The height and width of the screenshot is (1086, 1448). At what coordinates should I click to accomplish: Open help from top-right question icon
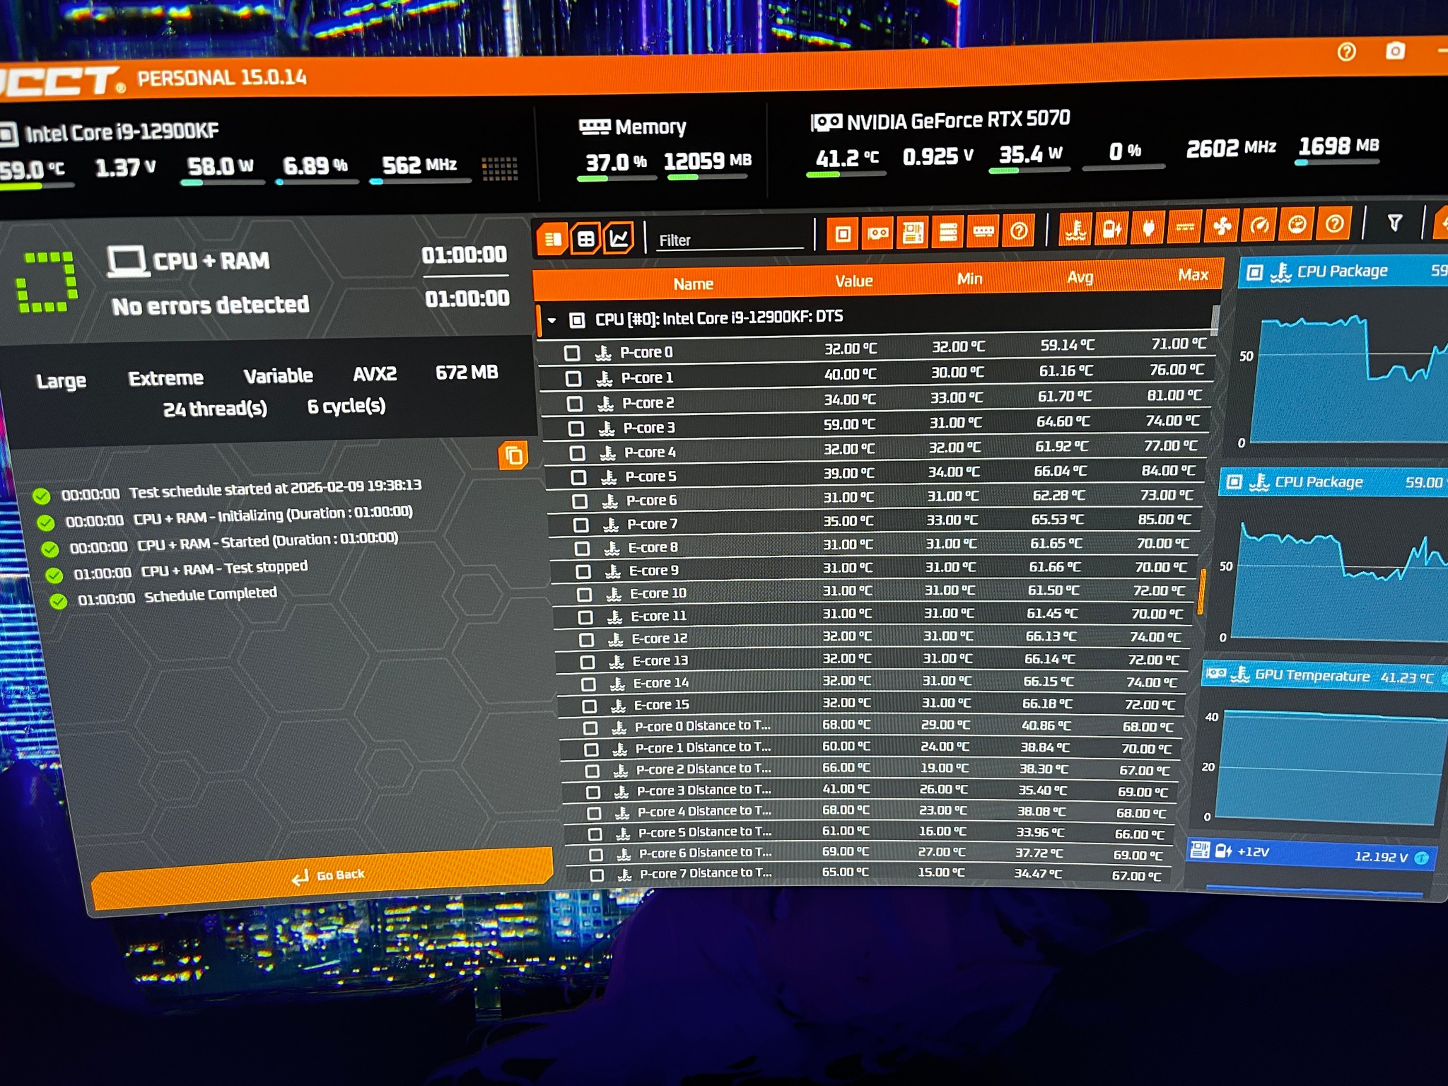1346,52
